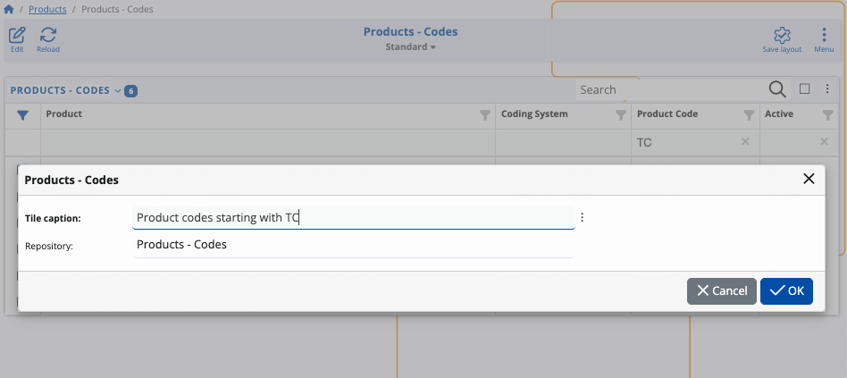The image size is (847, 378).
Task: Confirm dialog with OK button
Action: click(x=786, y=290)
